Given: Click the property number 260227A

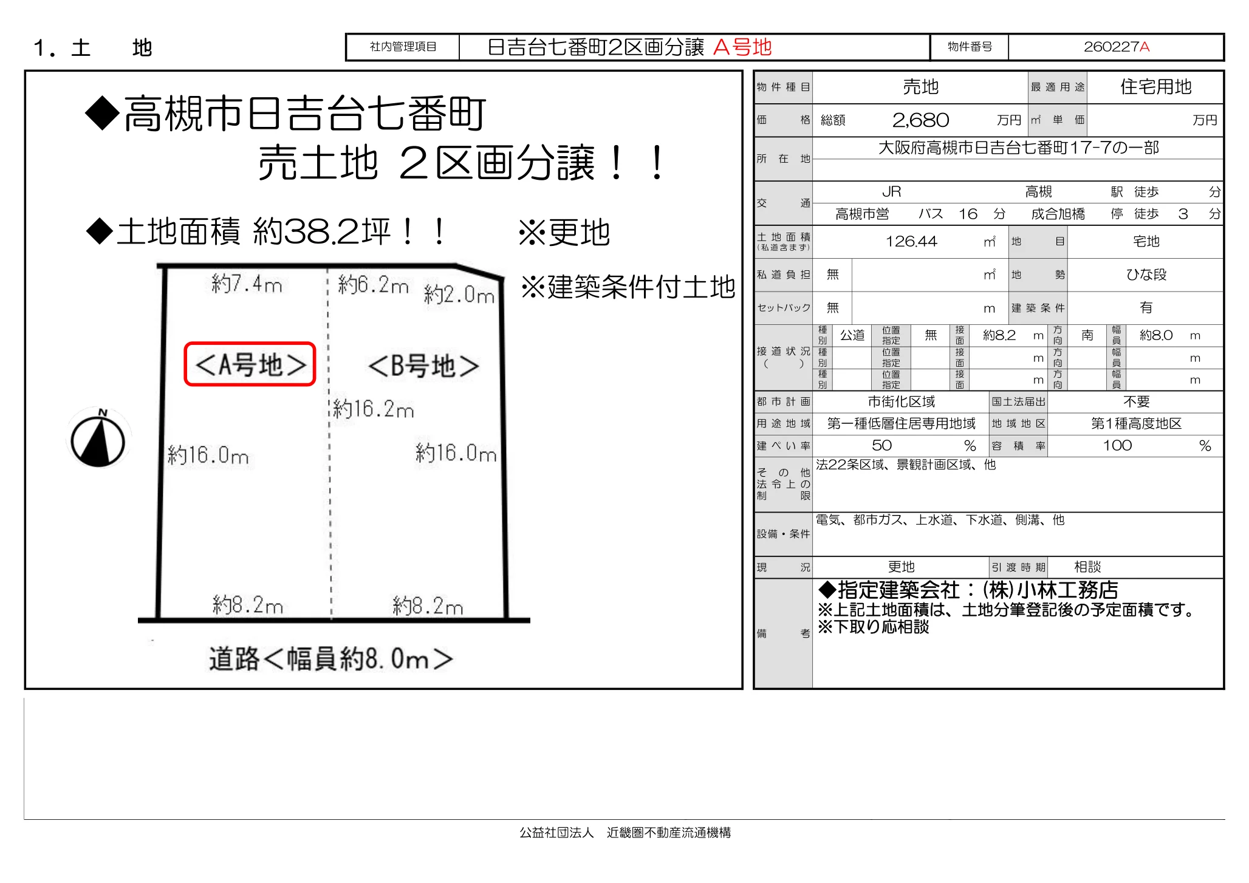Looking at the screenshot, I should pyautogui.click(x=1117, y=47).
